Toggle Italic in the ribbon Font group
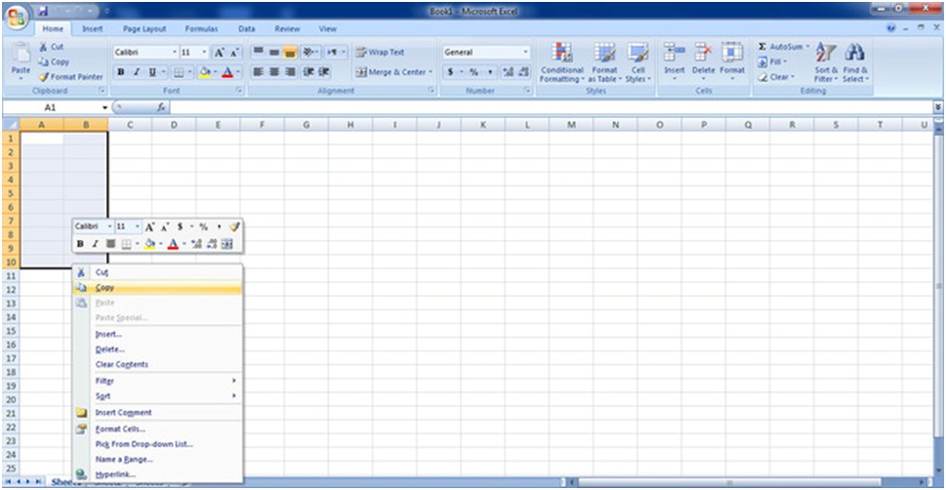Image resolution: width=946 pixels, height=490 pixels. [x=137, y=72]
